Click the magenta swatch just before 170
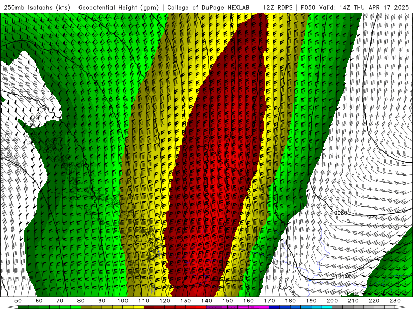Image resolution: width=413 pixels, height=310 pixels. point(264,307)
